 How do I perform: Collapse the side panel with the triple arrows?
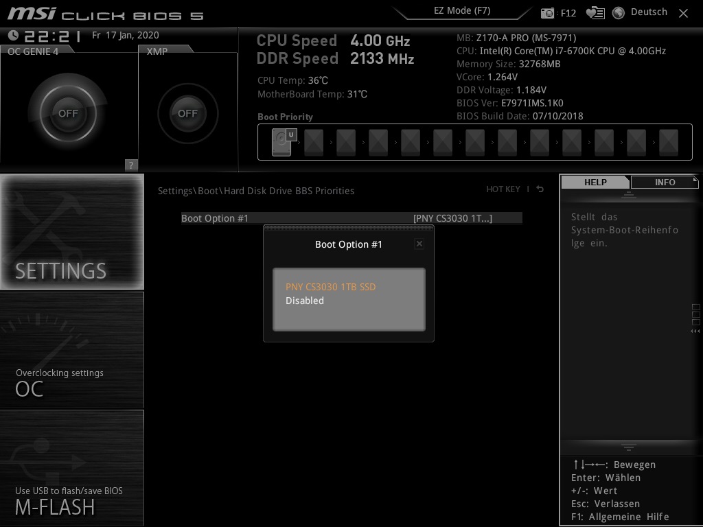695,331
